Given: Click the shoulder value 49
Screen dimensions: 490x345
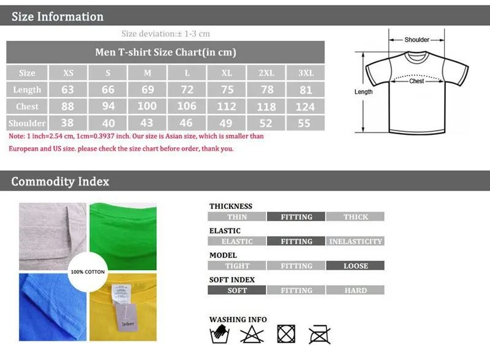Looking at the screenshot, I should point(227,123).
